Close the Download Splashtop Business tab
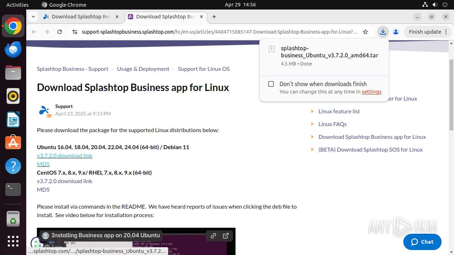Image resolution: width=454 pixels, height=255 pixels. [201, 17]
